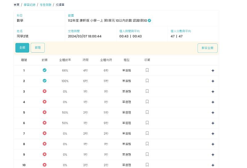Switch to the 錯題 filter tab
This screenshot has height=168, width=247.
pos(38,48)
